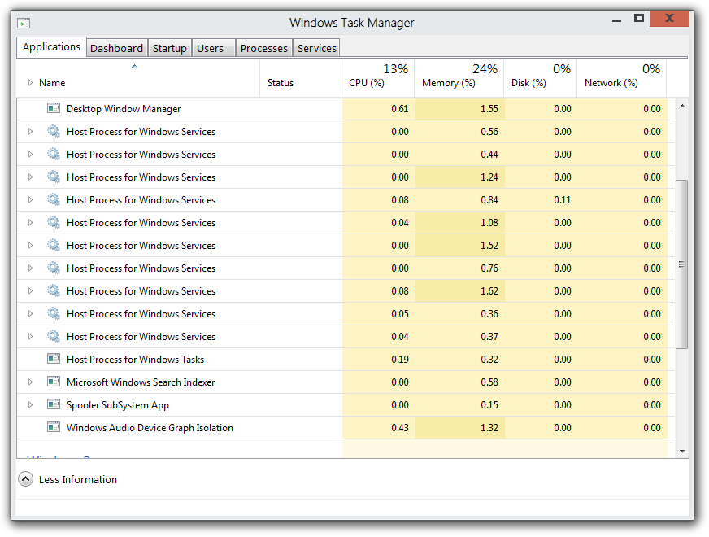709x537 pixels.
Task: Click the scroll down arrow of the process list
Action: [681, 451]
